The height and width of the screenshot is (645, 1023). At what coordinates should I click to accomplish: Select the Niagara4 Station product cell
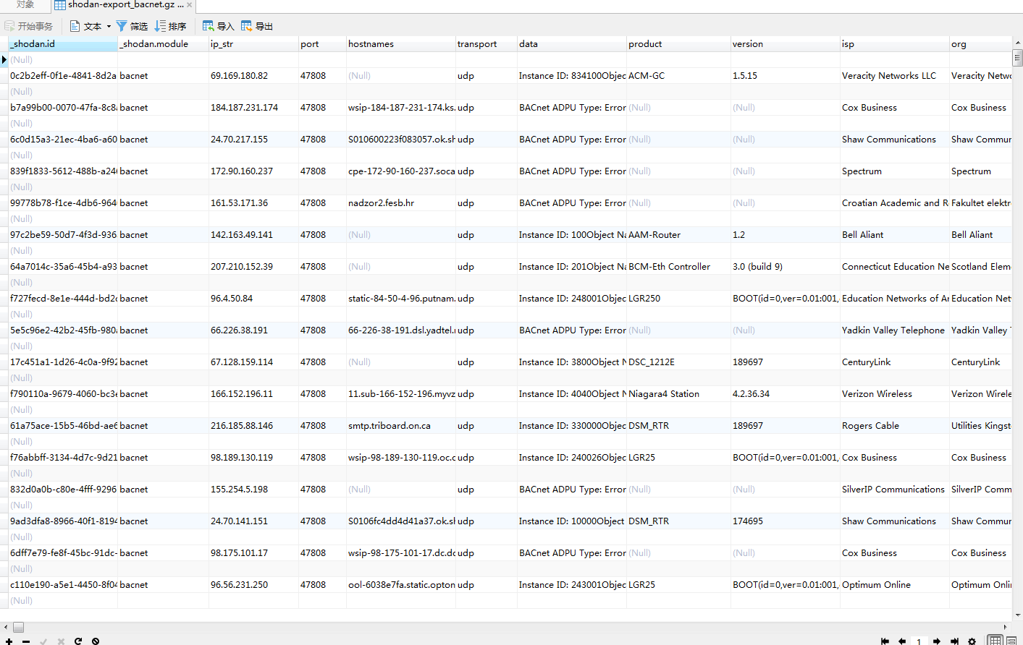(x=678, y=394)
